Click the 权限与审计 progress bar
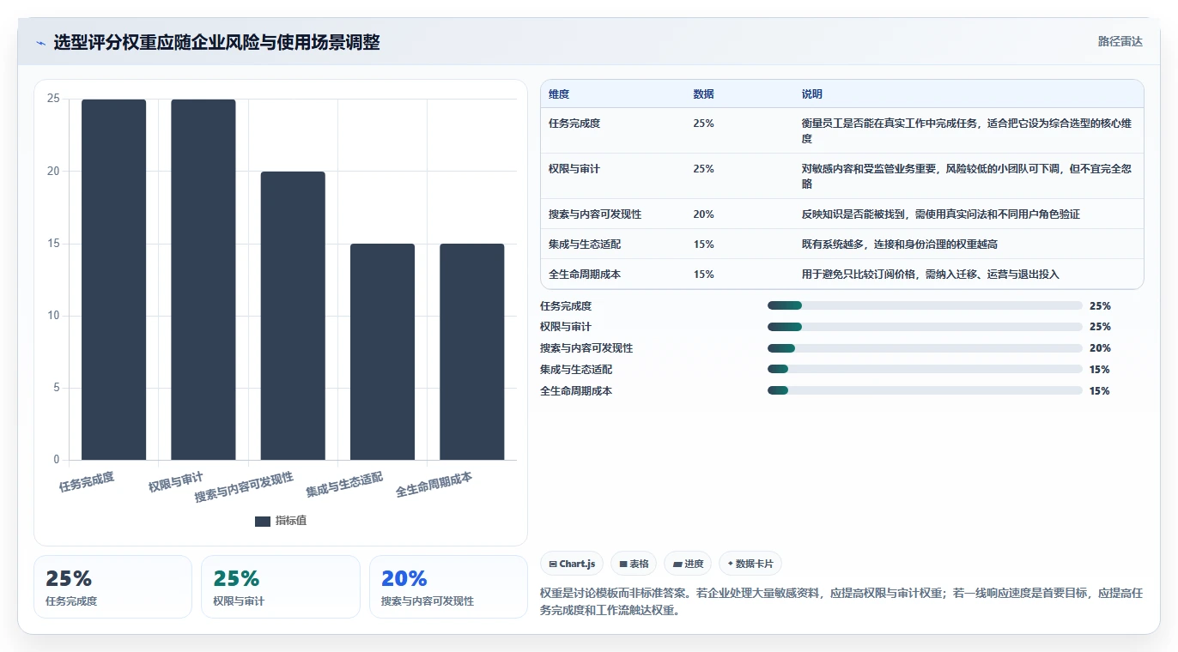 click(925, 327)
